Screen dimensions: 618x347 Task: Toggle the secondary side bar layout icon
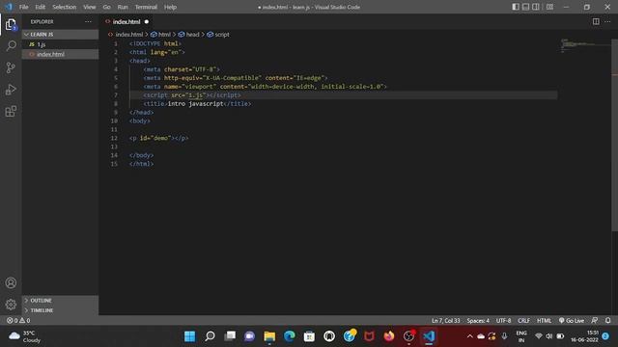tap(536, 7)
